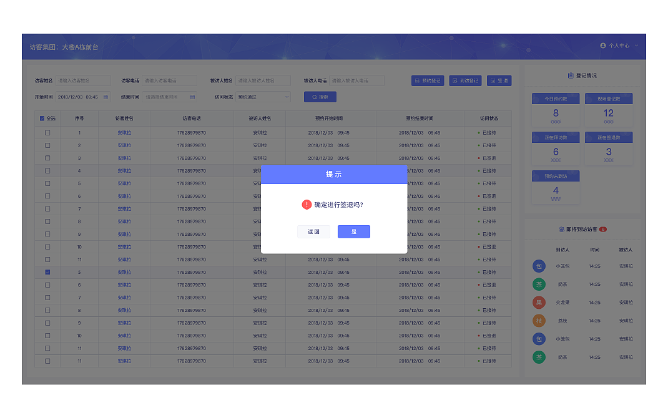Image resolution: width=668 pixels, height=418 pixels.
Task: Click the clipboard icon next to 登记情况
Action: 571,75
